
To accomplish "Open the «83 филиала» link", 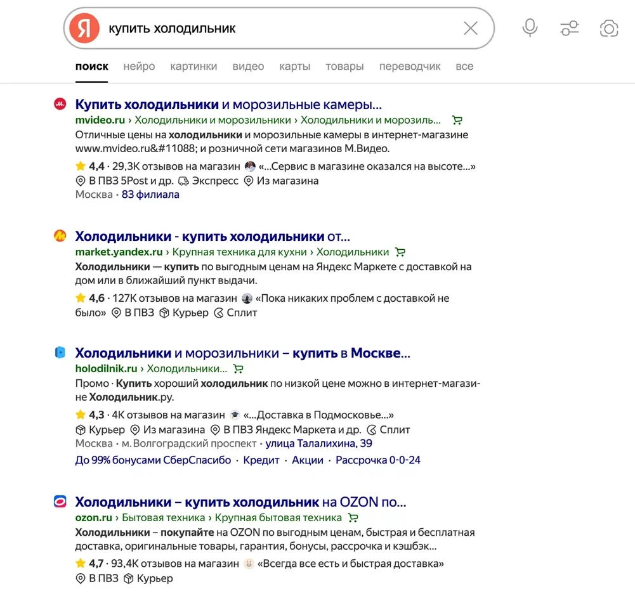I will (150, 195).
